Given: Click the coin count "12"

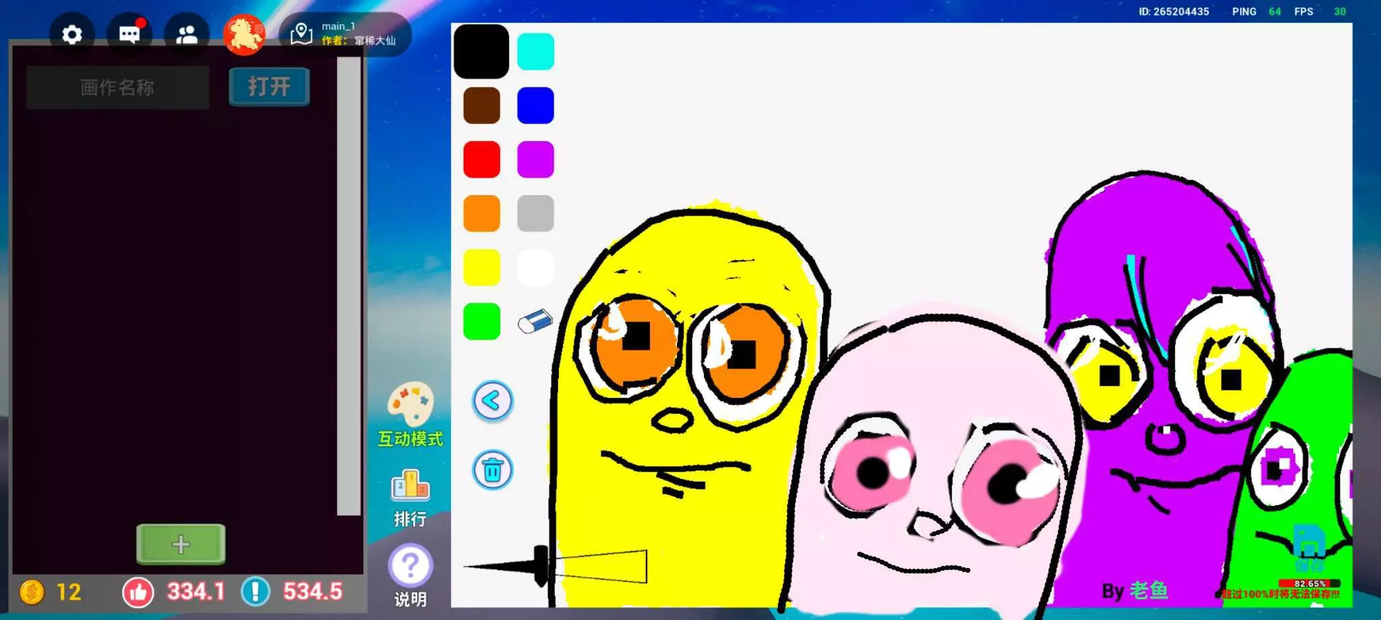Looking at the screenshot, I should (x=68, y=592).
